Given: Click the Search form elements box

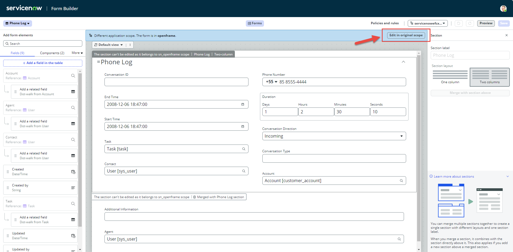Looking at the screenshot, I should pyautogui.click(x=43, y=43).
